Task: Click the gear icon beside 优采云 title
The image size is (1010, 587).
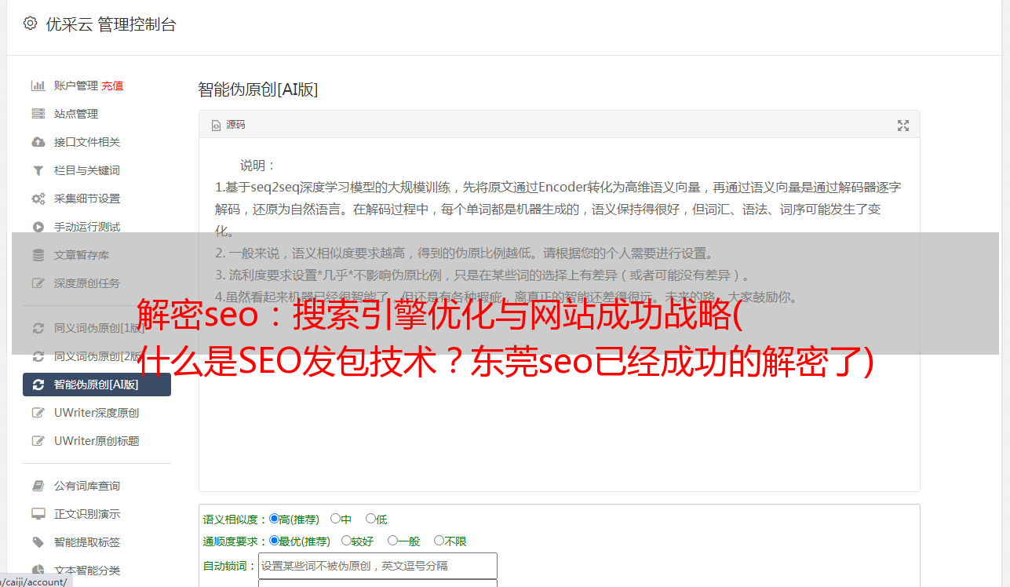Action: [30, 24]
